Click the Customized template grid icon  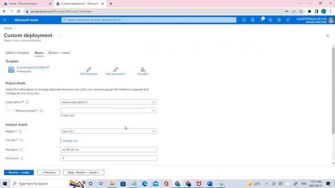[11, 69]
